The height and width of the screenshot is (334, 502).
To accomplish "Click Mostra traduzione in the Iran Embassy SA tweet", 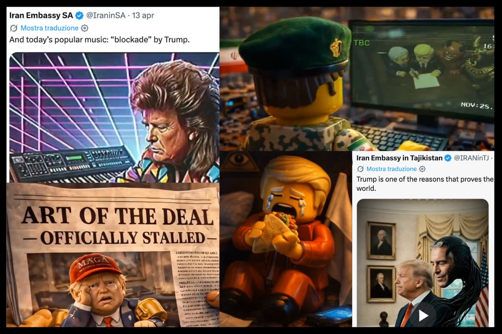I will [49, 28].
